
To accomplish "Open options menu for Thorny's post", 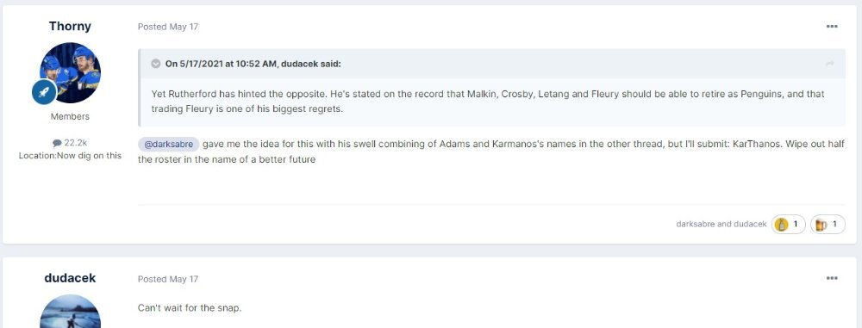I will pyautogui.click(x=832, y=27).
